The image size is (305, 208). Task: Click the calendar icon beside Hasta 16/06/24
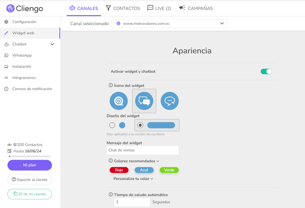pos(9,151)
